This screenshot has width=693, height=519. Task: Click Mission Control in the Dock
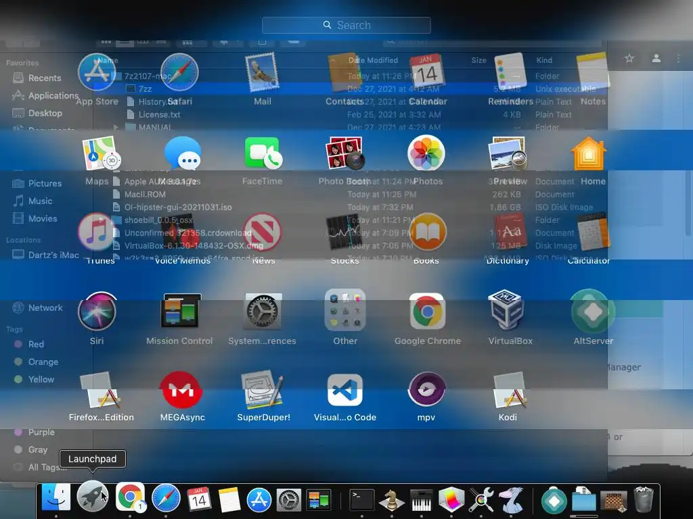(319, 500)
